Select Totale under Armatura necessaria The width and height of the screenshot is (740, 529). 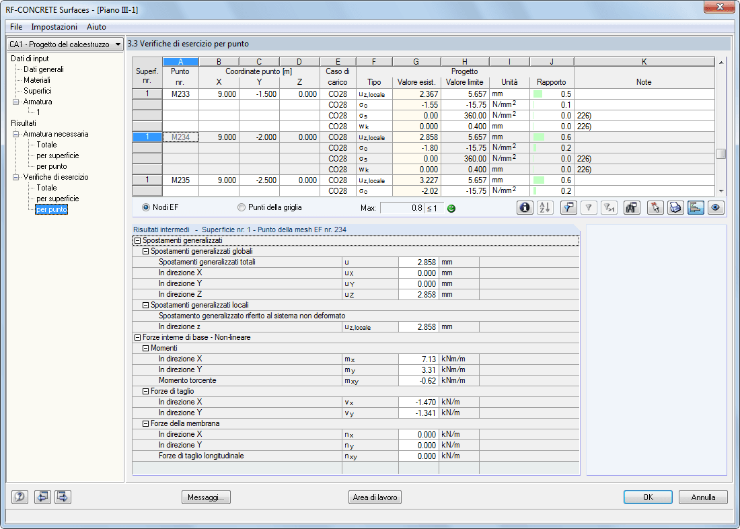point(46,145)
